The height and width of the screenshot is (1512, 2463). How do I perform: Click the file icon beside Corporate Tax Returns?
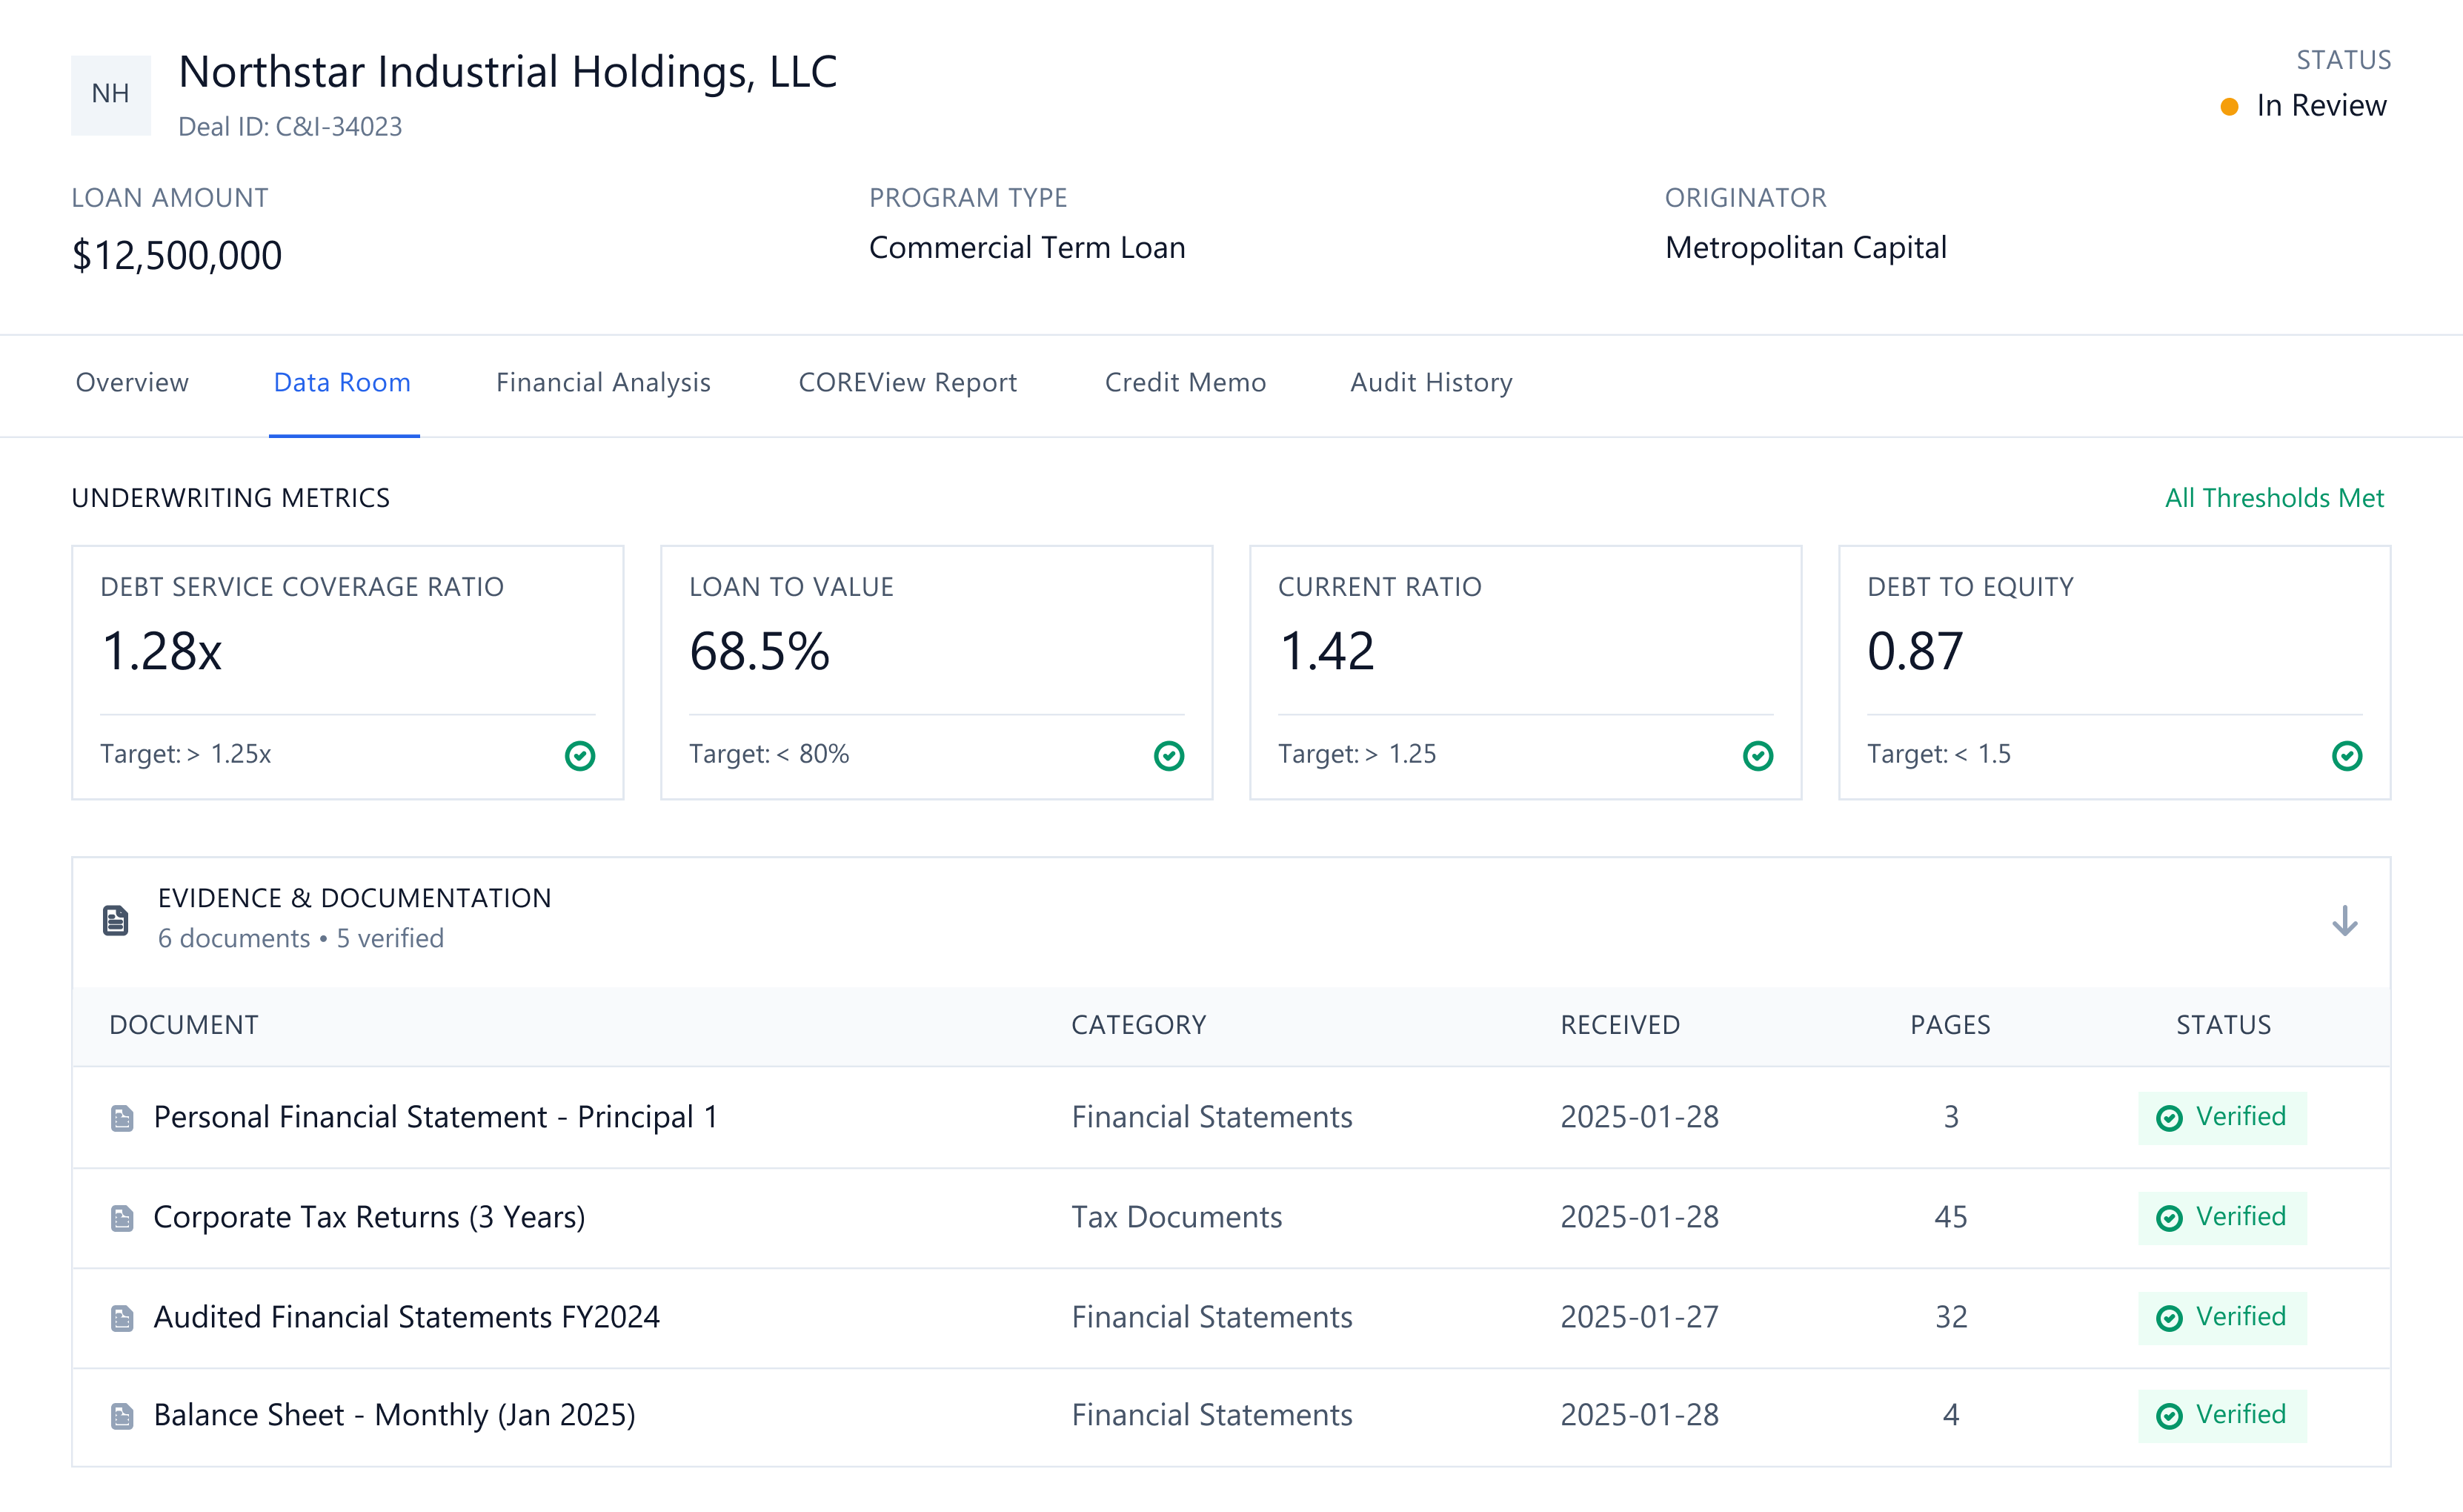click(x=122, y=1218)
